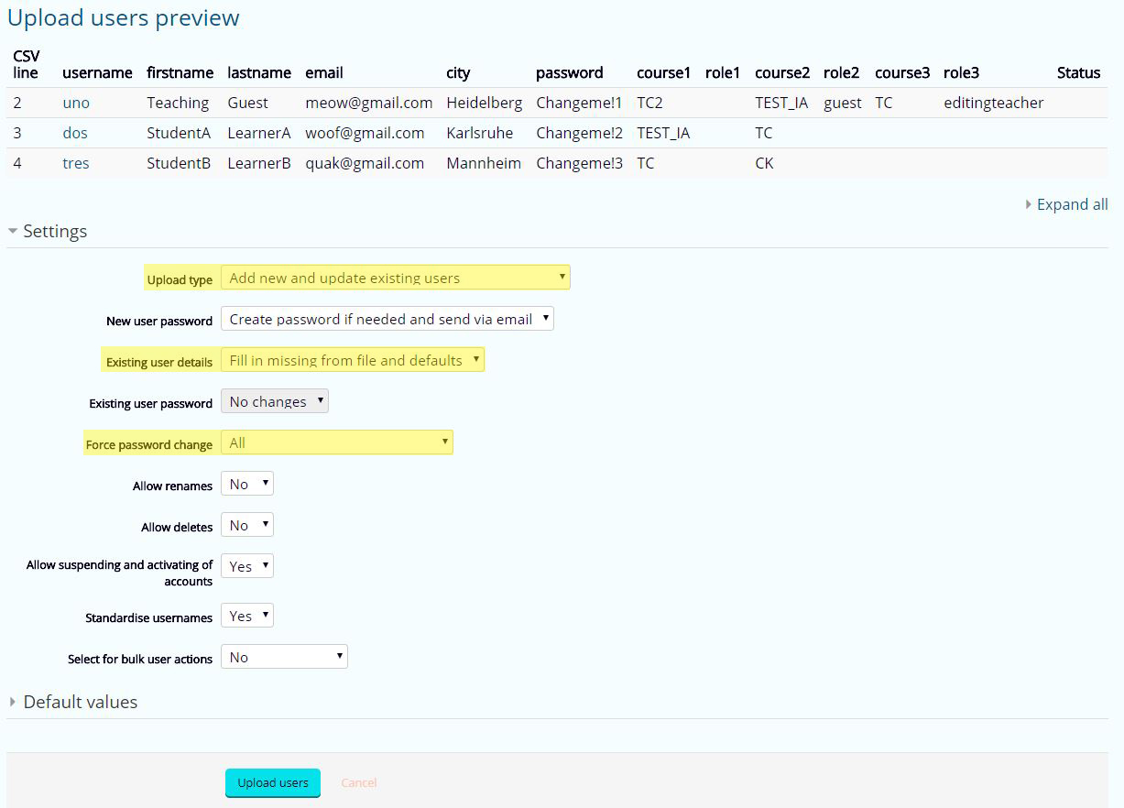
Task: Change the Allow renames selection
Action: tap(247, 485)
